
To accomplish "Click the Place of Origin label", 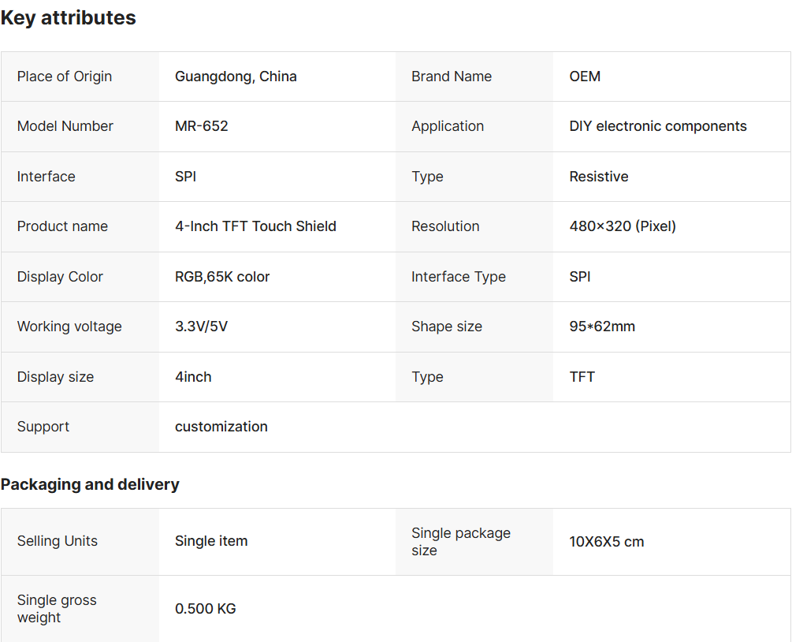I will [65, 77].
